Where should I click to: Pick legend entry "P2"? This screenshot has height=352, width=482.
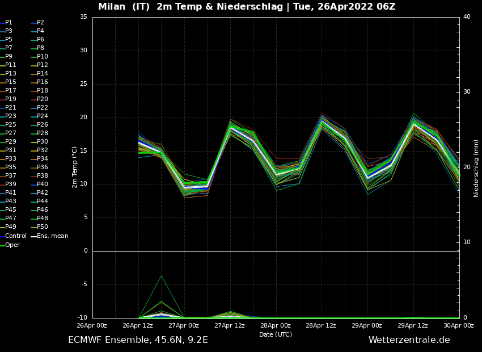[x=40, y=23]
